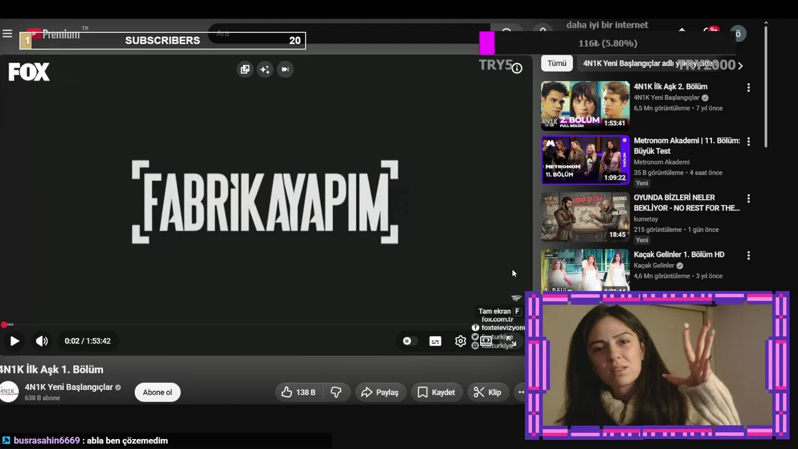Open the title Kaçak Gelinler 1. Bölüm HD
This screenshot has height=449, width=798.
pos(679,254)
